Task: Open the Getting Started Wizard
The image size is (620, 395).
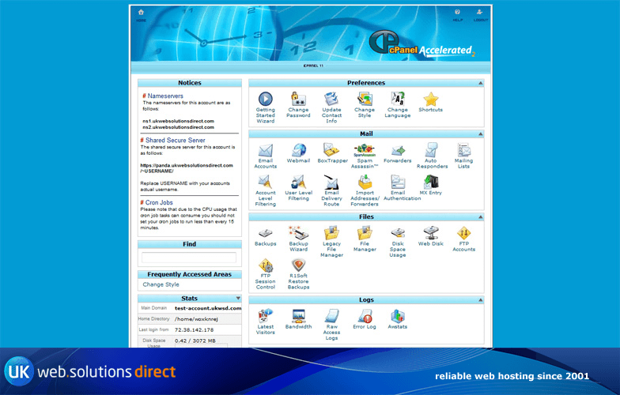Action: pos(266,100)
